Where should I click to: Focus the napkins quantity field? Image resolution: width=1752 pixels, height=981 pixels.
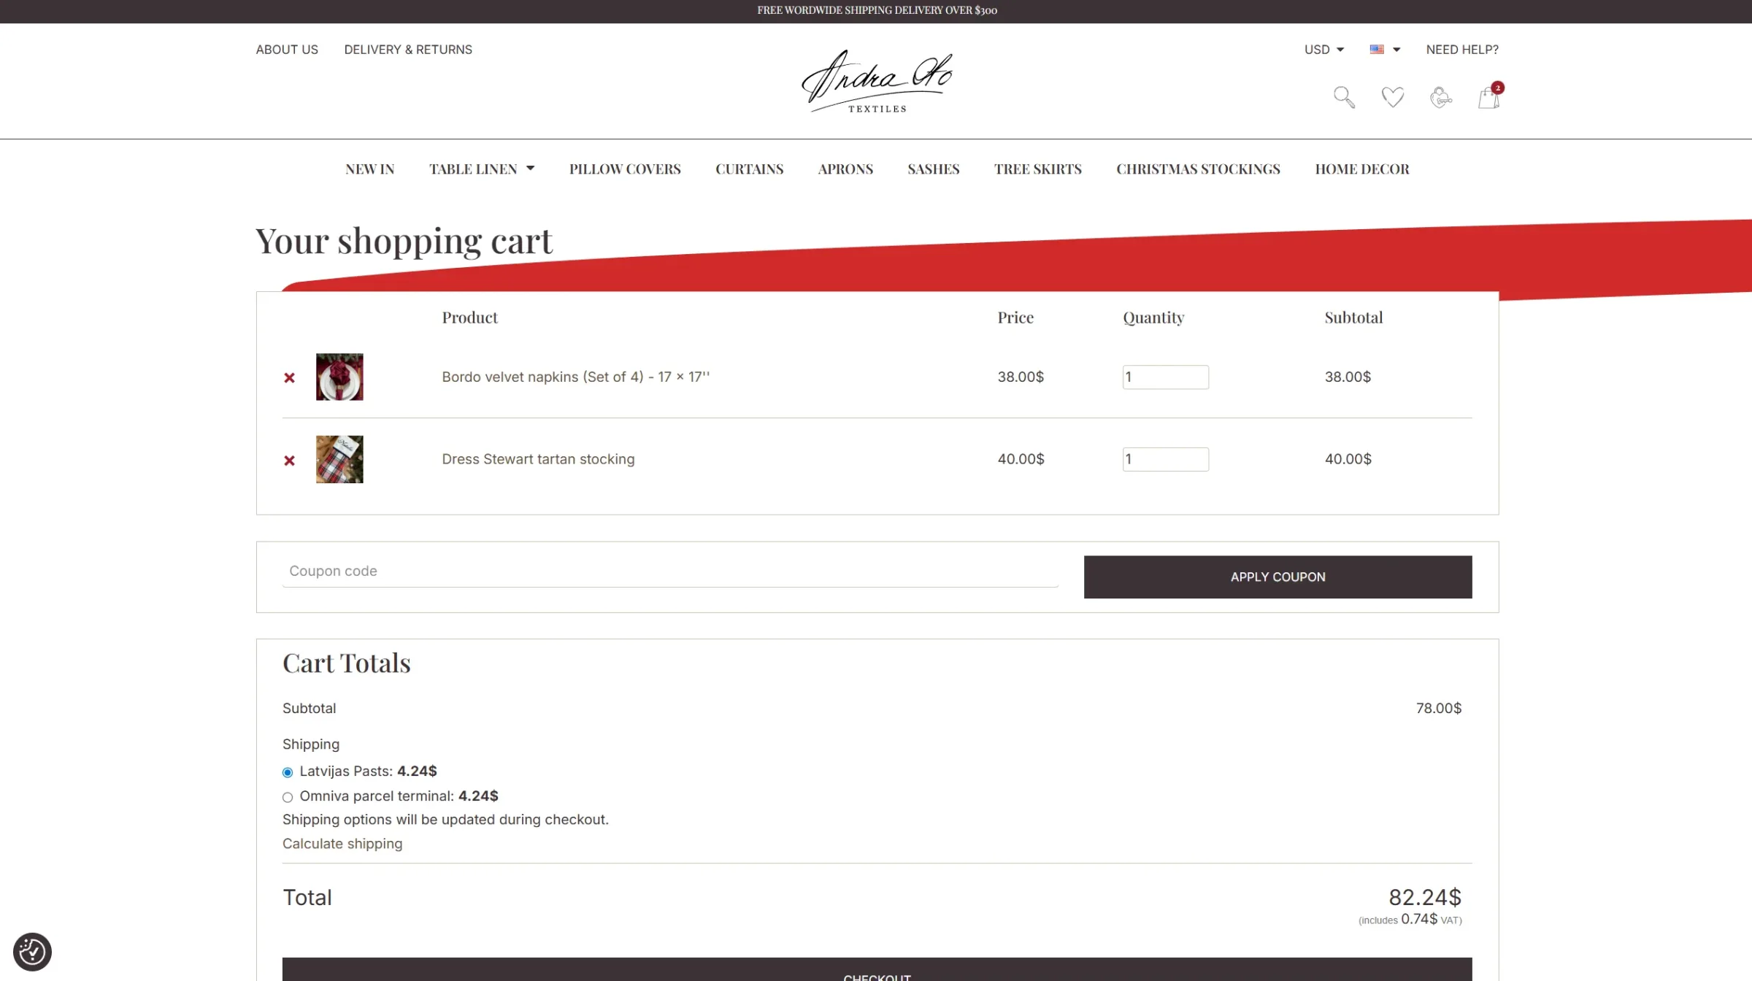(x=1165, y=377)
